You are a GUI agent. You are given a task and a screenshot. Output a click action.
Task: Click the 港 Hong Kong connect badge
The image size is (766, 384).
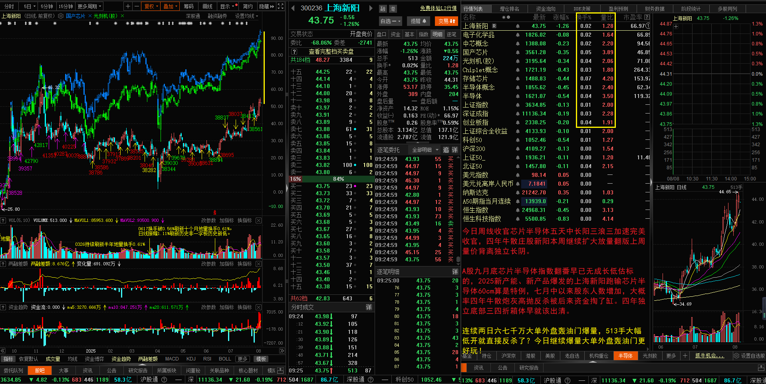(x=393, y=9)
